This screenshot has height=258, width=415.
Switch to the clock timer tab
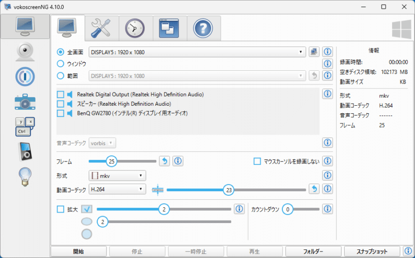(x=136, y=28)
